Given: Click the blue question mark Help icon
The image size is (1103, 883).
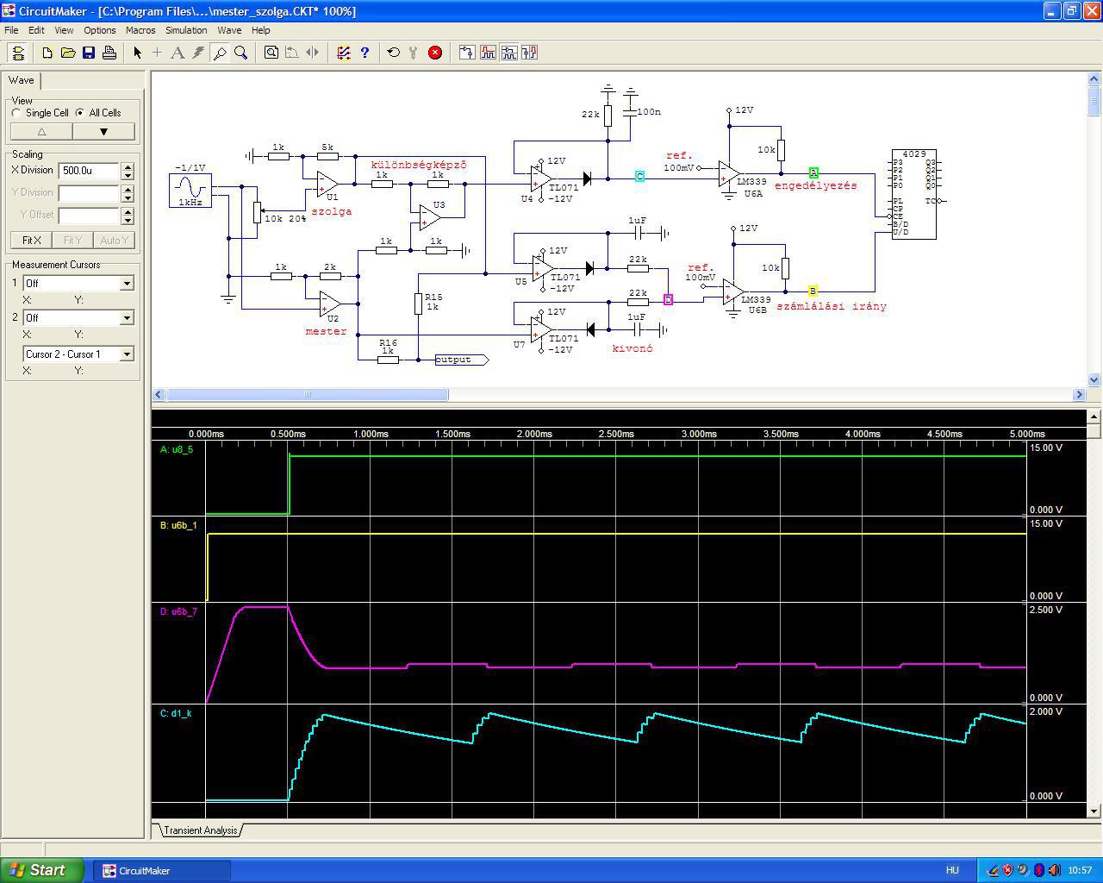Looking at the screenshot, I should click(x=365, y=53).
